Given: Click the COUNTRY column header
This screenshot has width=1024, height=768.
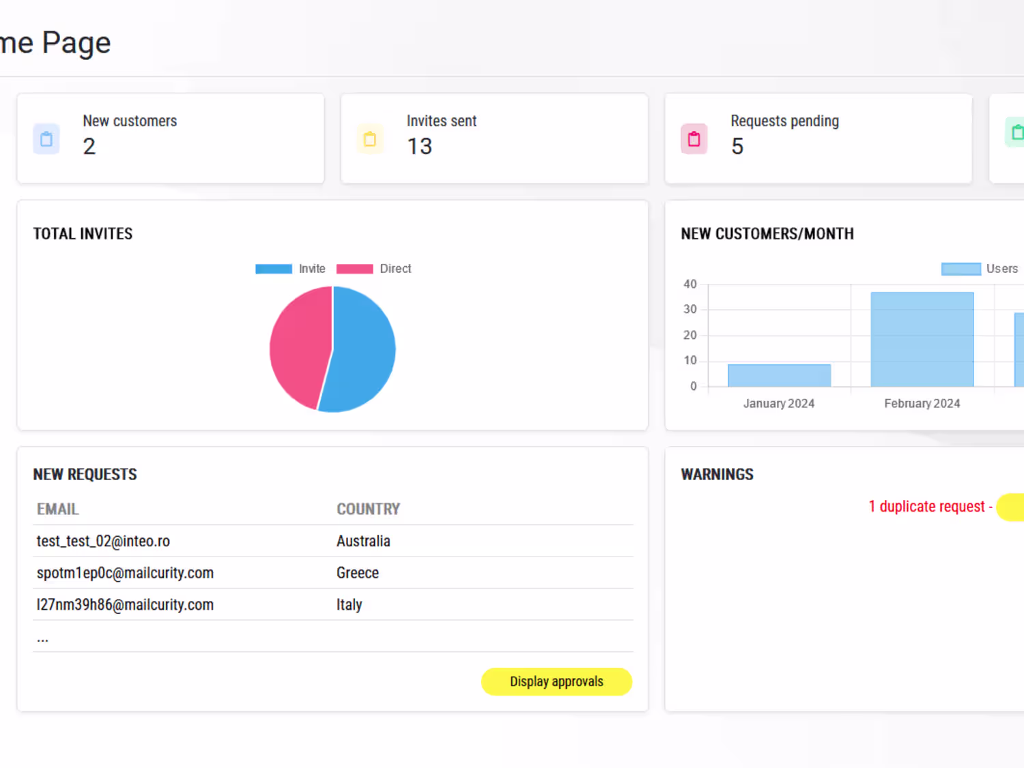Looking at the screenshot, I should [368, 509].
